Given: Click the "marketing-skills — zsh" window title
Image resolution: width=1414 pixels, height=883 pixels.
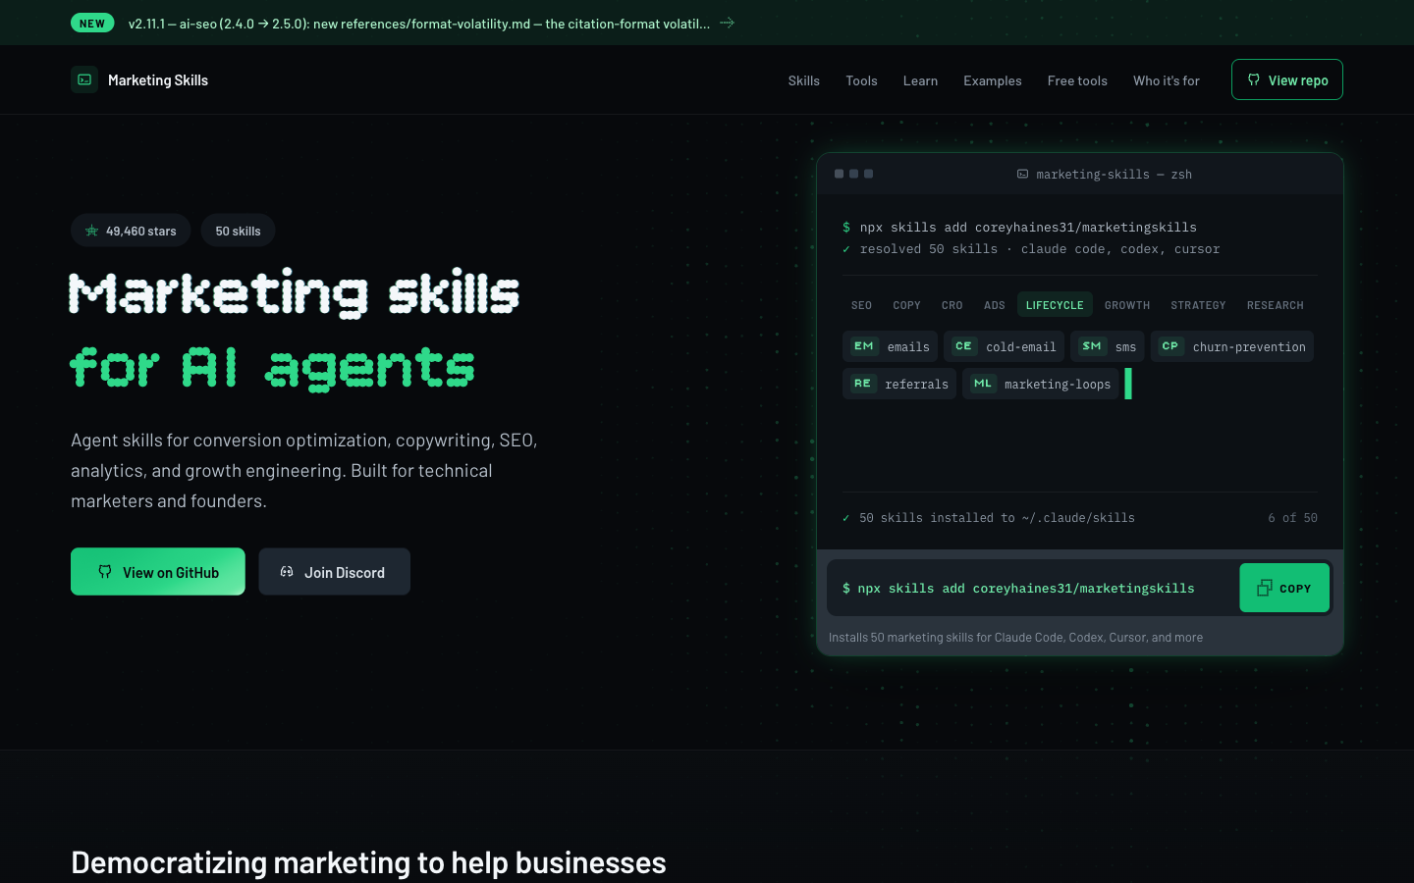Looking at the screenshot, I should [1114, 174].
